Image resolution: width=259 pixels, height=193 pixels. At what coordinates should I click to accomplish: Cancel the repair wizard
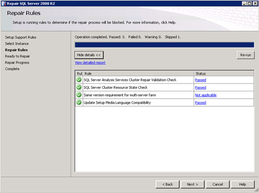pos(218,184)
